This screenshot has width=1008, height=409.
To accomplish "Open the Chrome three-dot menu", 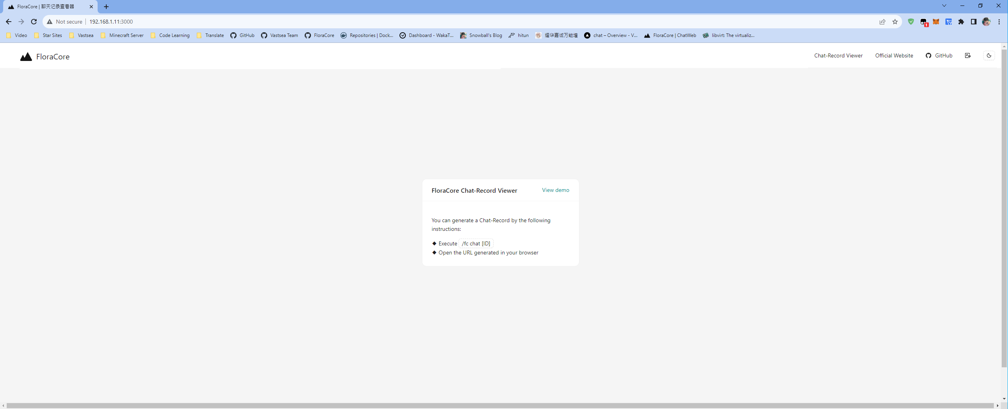I will [x=999, y=22].
